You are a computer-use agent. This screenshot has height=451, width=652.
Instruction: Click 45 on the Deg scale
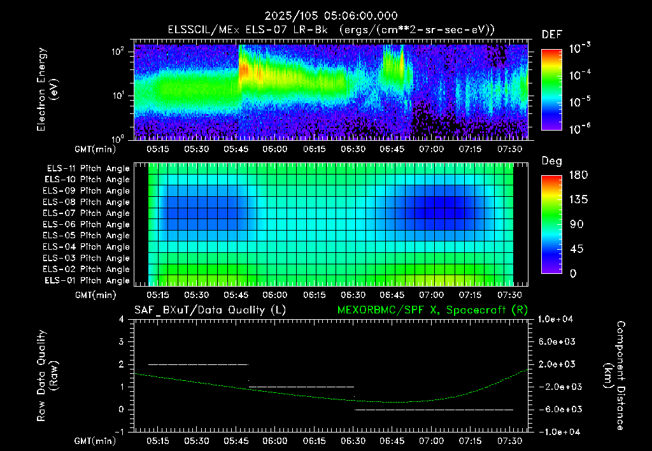576,249
